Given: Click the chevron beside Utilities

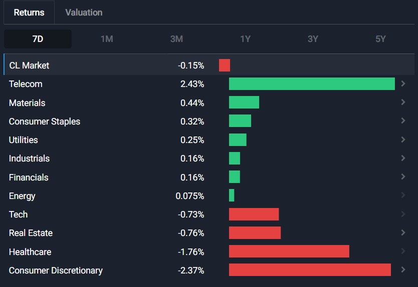Looking at the screenshot, I should coord(403,139).
